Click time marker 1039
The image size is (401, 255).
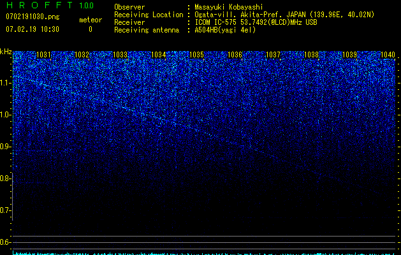tap(349, 55)
